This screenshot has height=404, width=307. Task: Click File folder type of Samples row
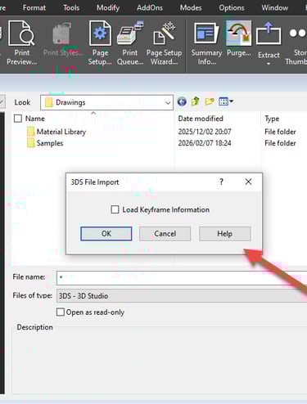click(x=280, y=143)
